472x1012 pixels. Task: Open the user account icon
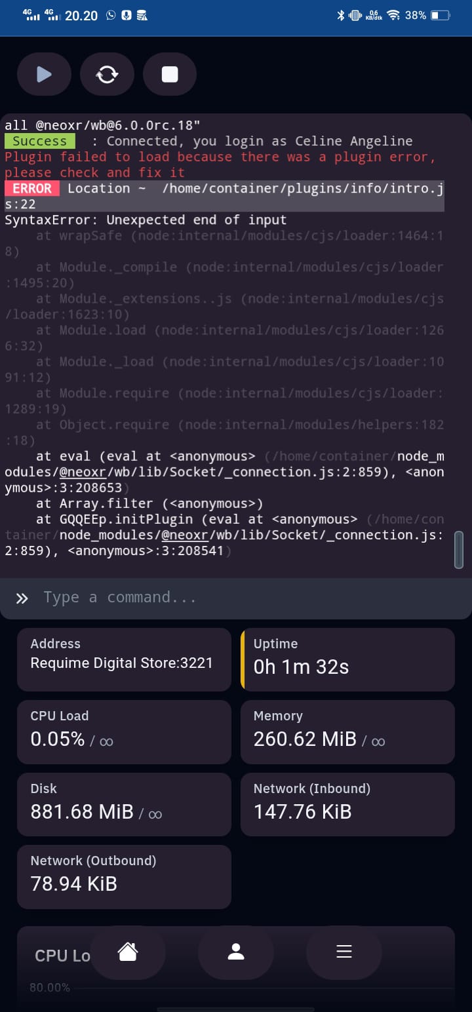[236, 952]
